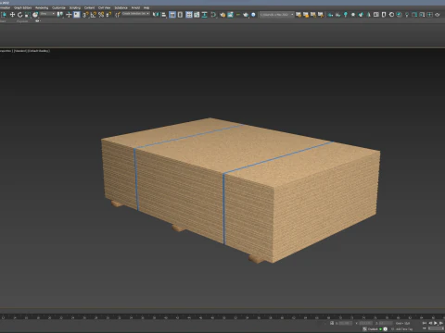
Task: Click the current frame number field
Action: [x=436, y=328]
